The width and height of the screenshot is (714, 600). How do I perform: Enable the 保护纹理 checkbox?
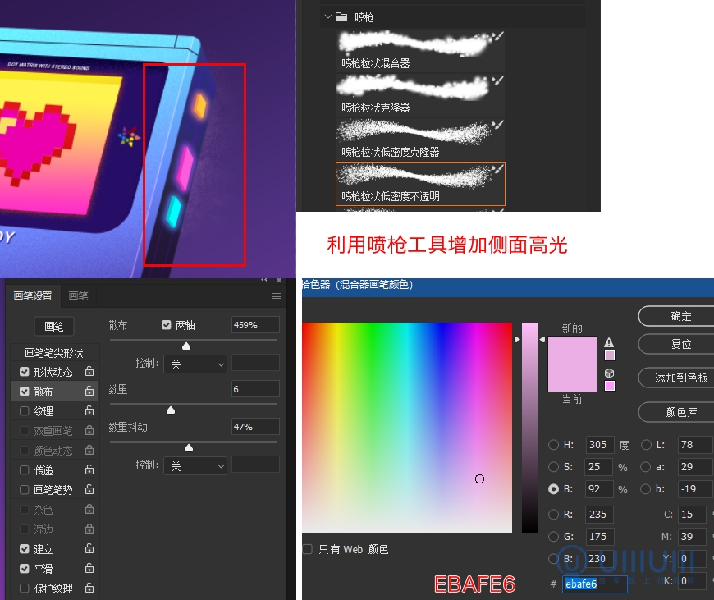[25, 589]
